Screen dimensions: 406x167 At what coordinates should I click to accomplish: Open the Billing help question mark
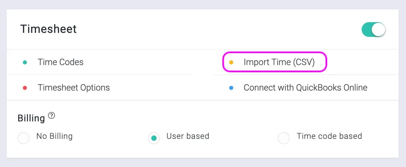(51, 116)
